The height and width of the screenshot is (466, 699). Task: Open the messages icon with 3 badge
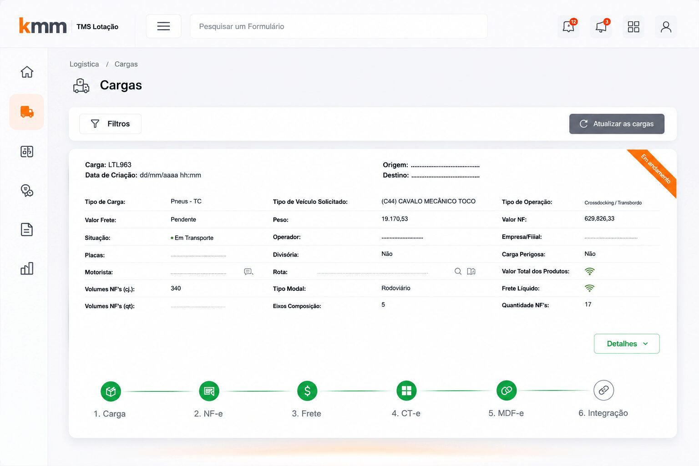pyautogui.click(x=601, y=26)
